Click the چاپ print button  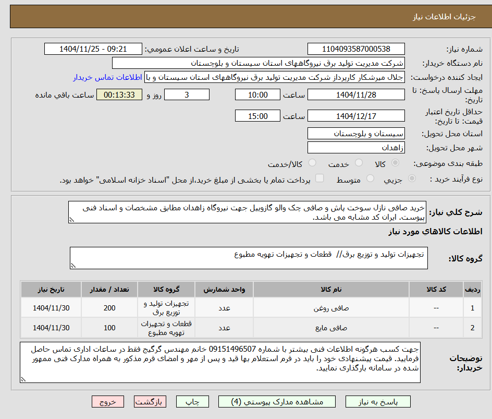click(x=192, y=402)
